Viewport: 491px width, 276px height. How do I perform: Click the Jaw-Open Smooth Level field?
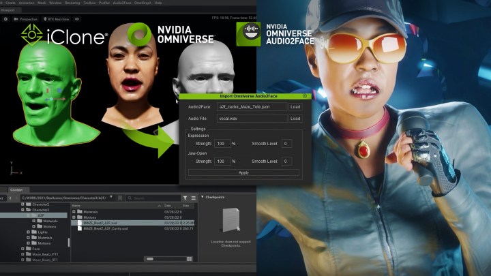click(x=286, y=161)
